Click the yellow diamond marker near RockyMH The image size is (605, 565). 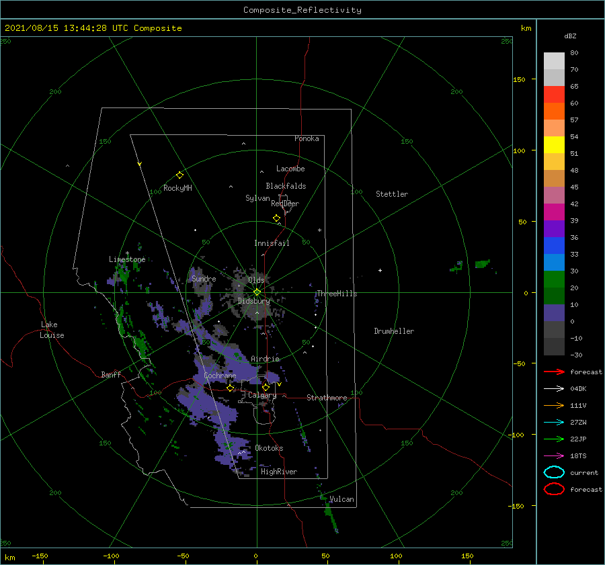179,175
